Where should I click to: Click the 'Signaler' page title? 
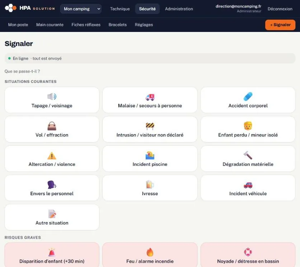point(19,44)
